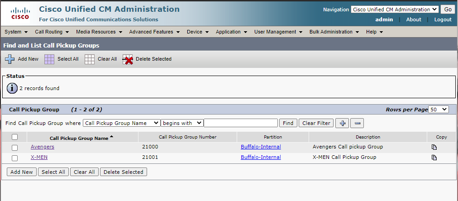Viewport: 458px width, 201px height.
Task: Copy the Avengers call pickup group
Action: pos(434,147)
